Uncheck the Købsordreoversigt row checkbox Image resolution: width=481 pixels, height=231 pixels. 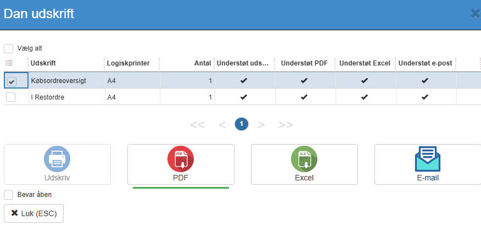tap(11, 81)
